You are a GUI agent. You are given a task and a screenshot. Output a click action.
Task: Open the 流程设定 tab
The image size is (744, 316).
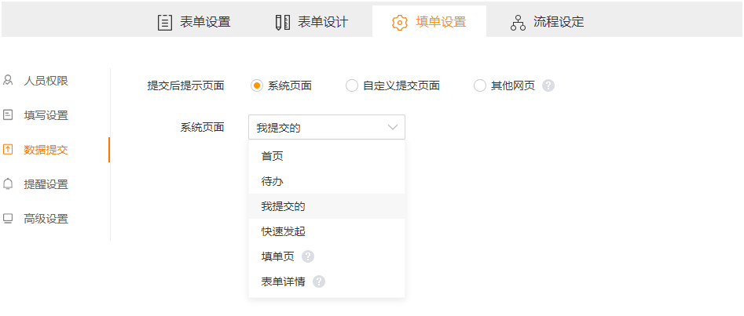pyautogui.click(x=547, y=22)
